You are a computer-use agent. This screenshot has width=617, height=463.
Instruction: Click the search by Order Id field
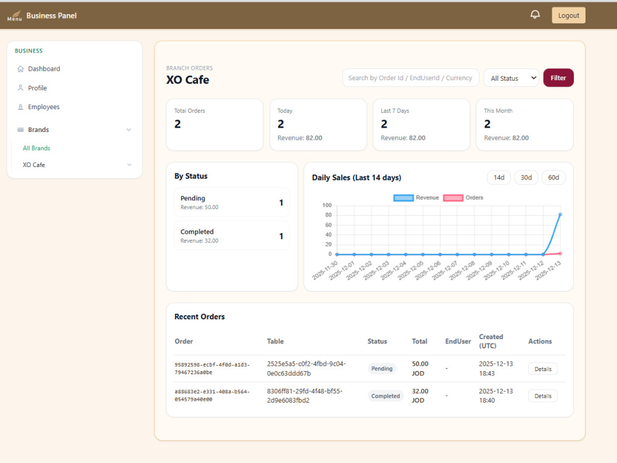[410, 78]
